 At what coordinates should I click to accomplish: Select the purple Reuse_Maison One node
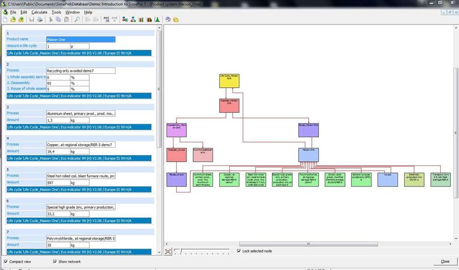point(308,130)
